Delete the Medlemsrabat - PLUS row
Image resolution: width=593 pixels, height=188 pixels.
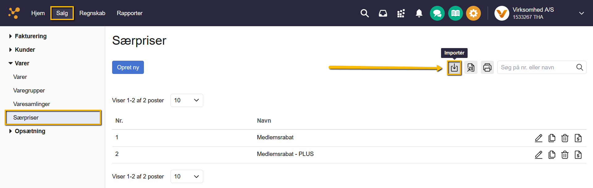[565, 155]
